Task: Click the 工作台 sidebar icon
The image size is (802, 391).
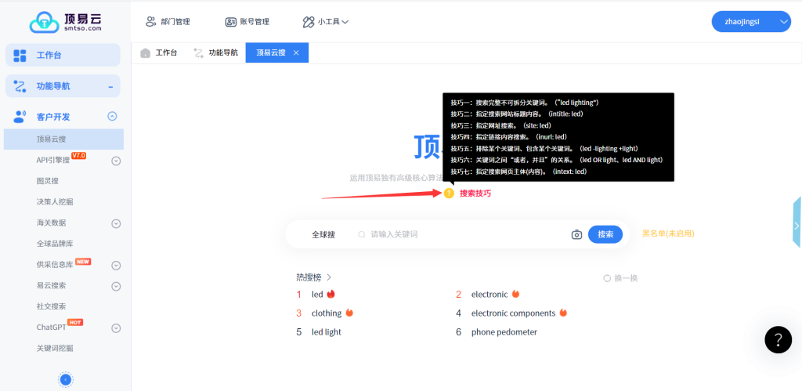Action: point(20,56)
